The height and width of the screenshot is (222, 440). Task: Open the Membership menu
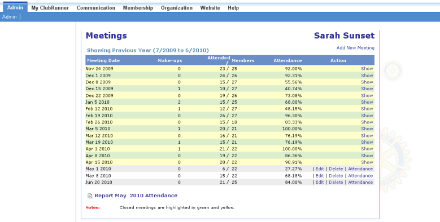[x=138, y=8]
